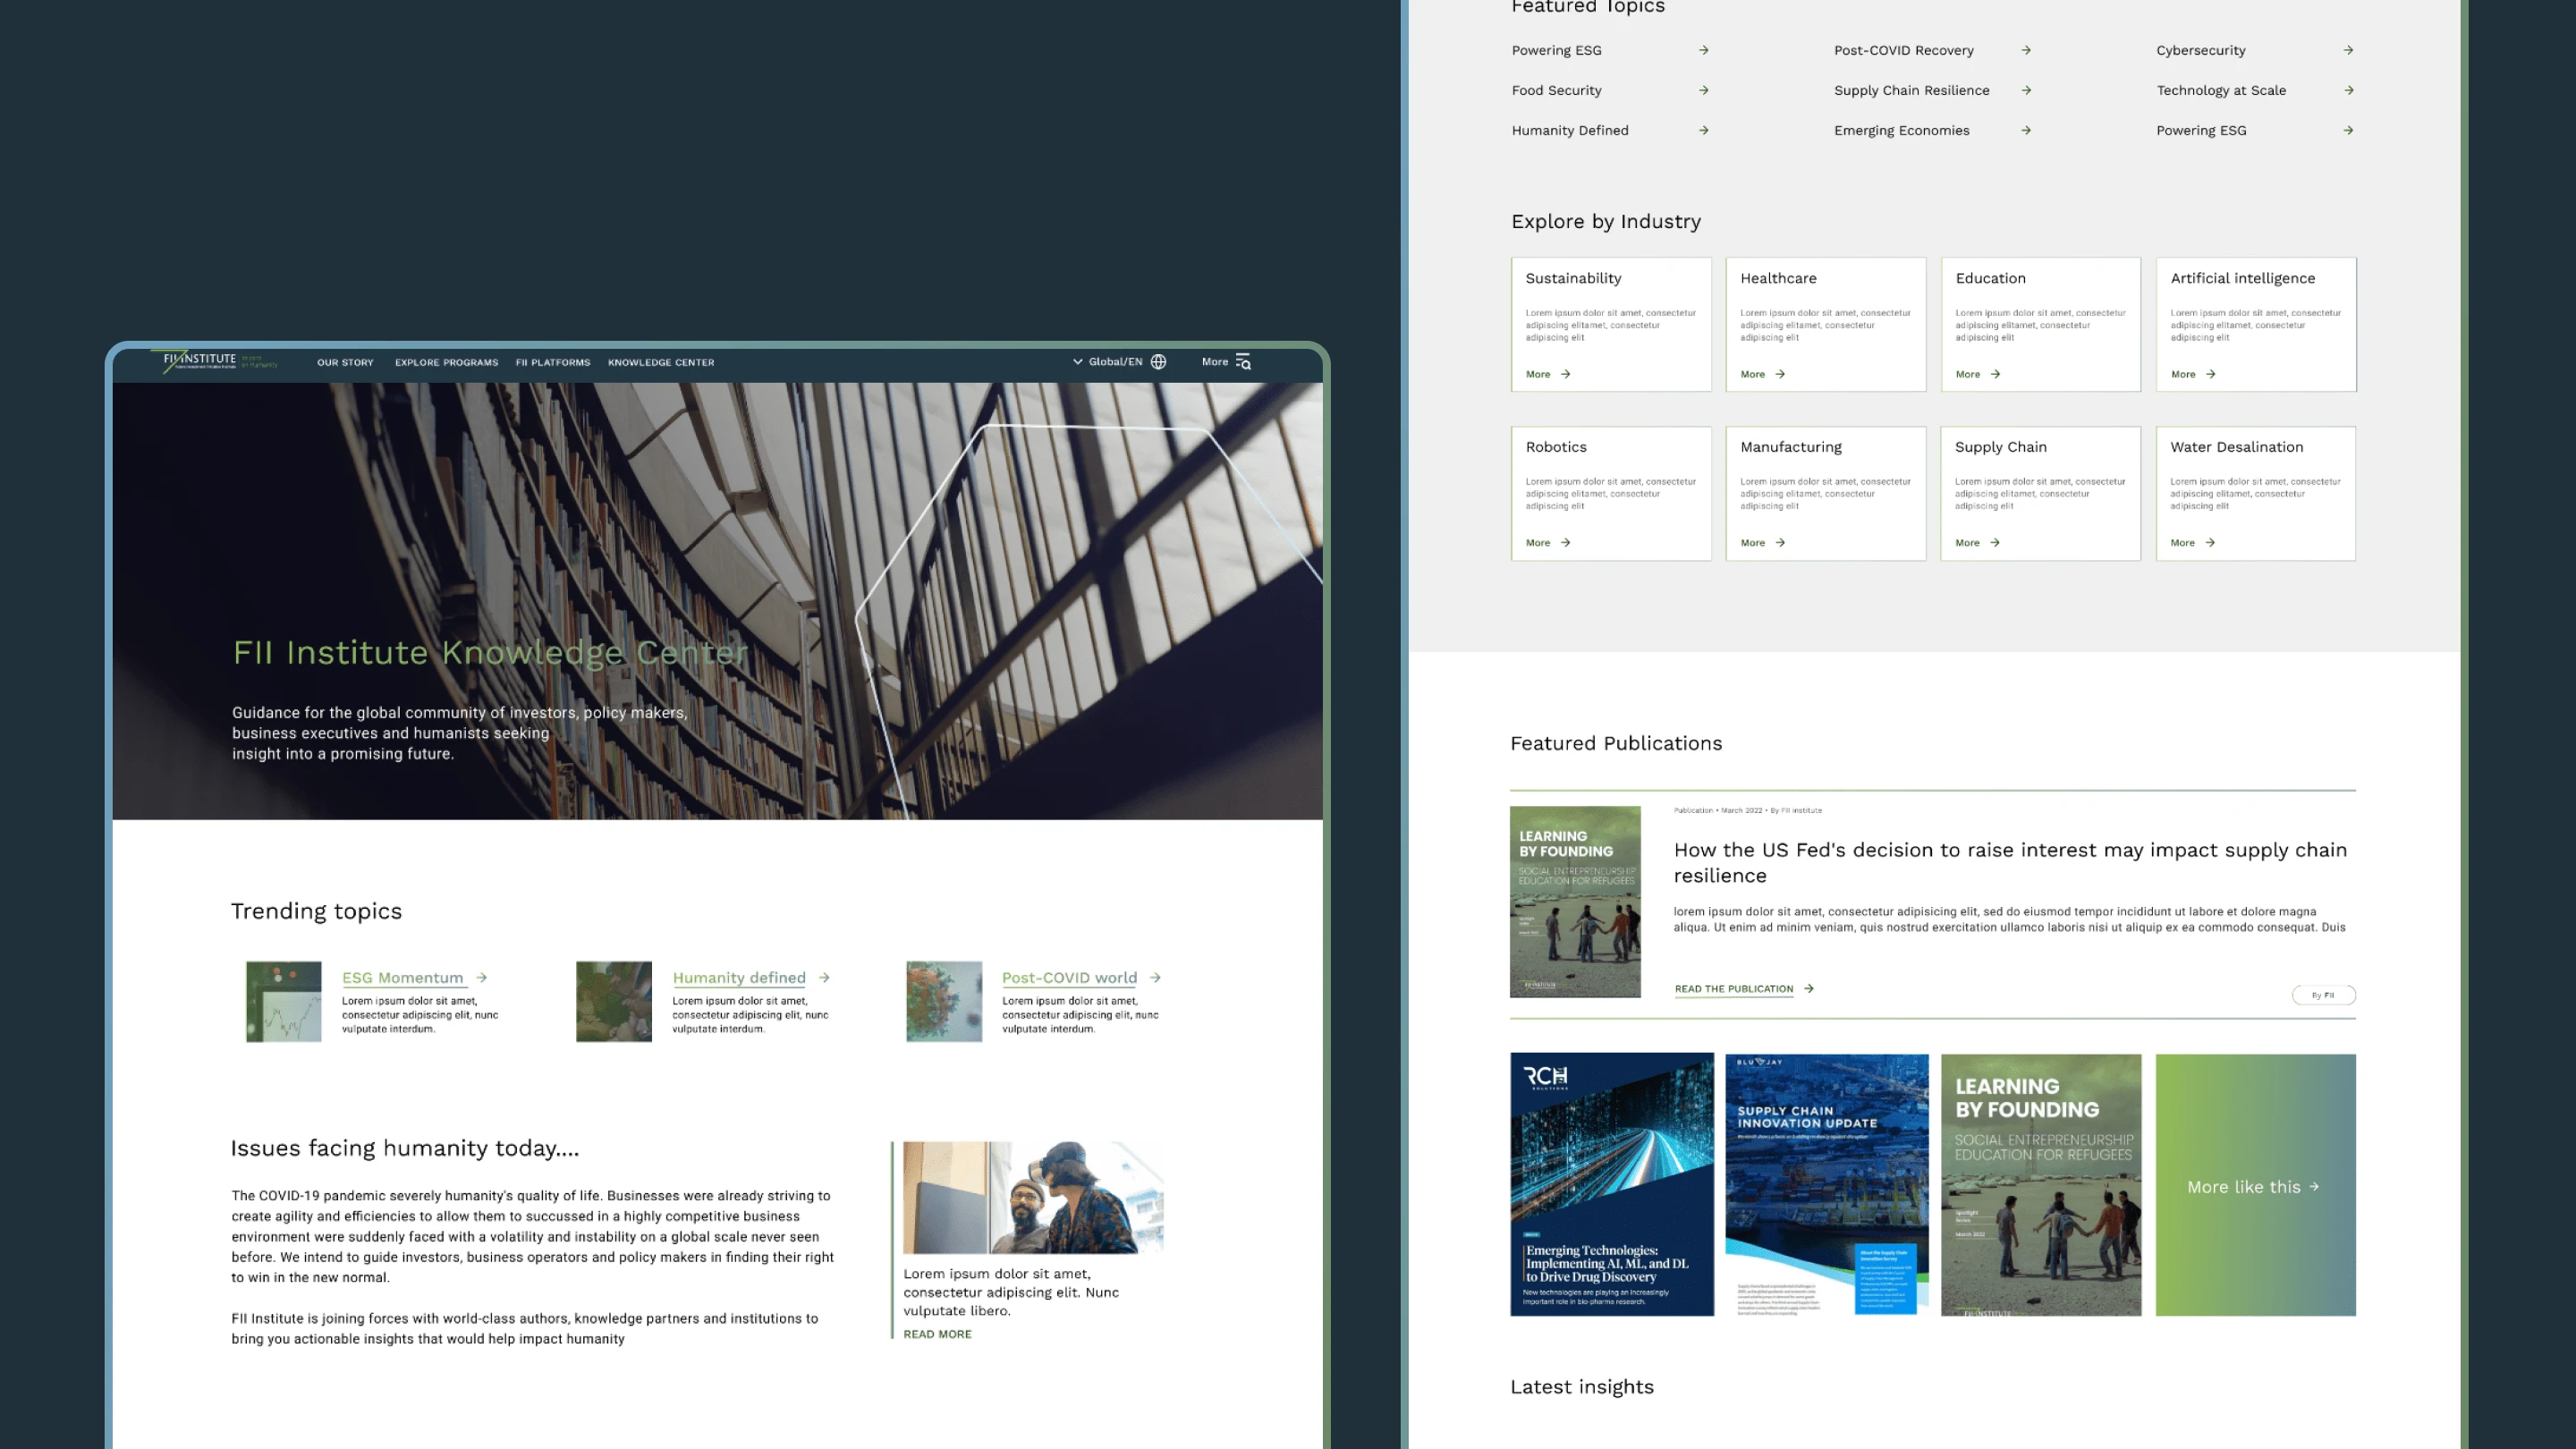Screen dimensions: 2576x1449
Task: Select the Water Desalination card title
Action: pyautogui.click(x=2236, y=447)
